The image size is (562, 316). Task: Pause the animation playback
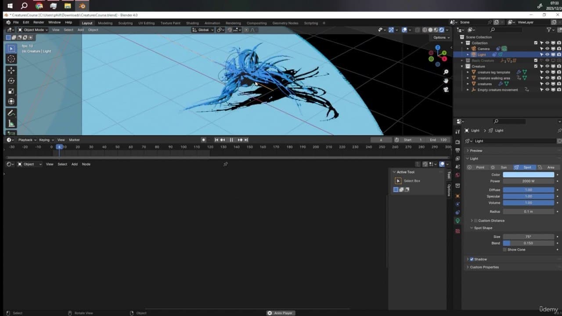[x=231, y=140]
